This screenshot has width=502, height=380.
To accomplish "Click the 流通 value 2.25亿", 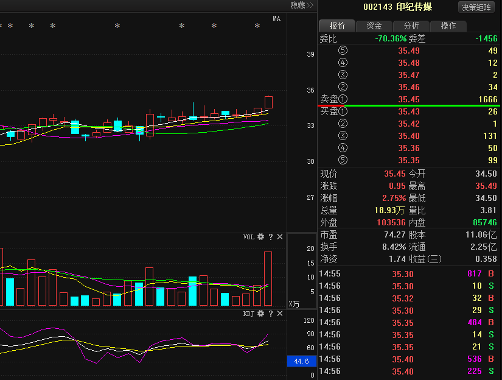I will [x=483, y=247].
